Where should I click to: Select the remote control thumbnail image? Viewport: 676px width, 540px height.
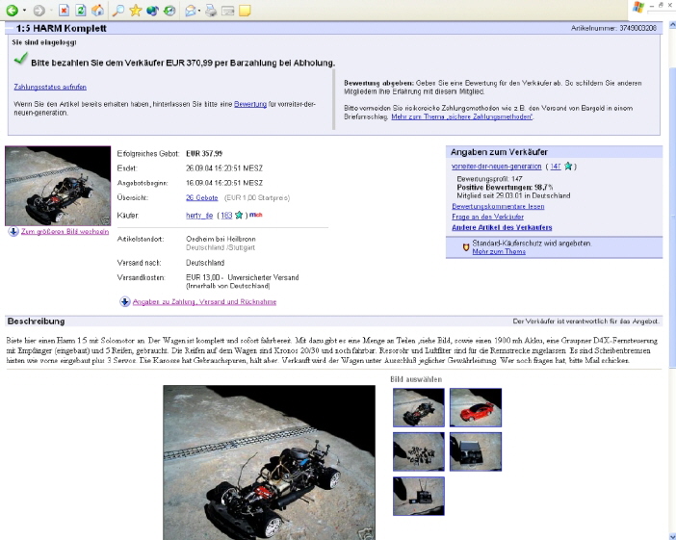pos(418,496)
